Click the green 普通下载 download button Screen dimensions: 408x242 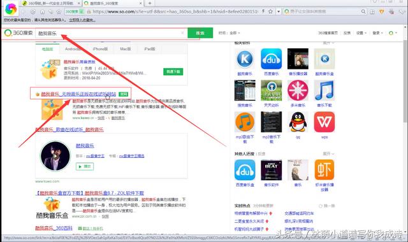click(x=173, y=71)
